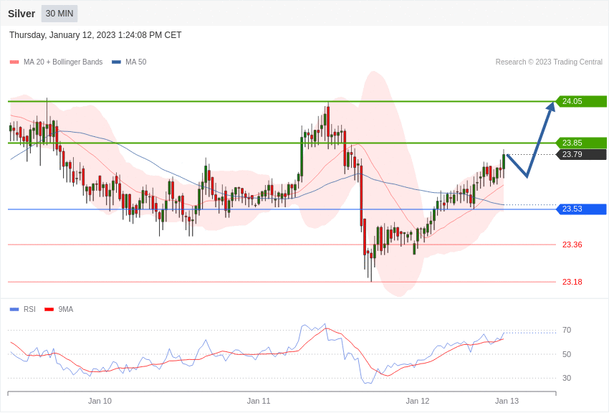Click the RSI 30 axis level
Viewport: 609px width, 413px height.
pyautogui.click(x=567, y=378)
